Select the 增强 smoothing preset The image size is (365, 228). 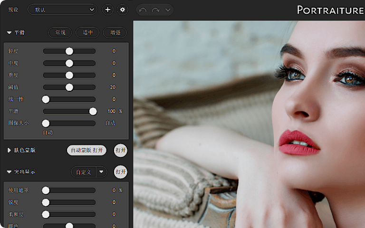pyautogui.click(x=115, y=33)
